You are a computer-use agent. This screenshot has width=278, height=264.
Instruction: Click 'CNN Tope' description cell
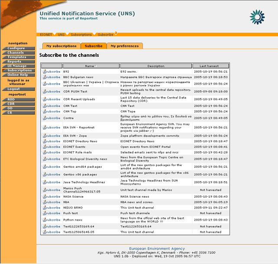point(128,111)
